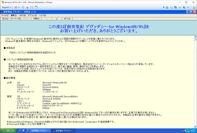Click the 推奨 recommended label
197x133 pixels.
tap(9, 97)
